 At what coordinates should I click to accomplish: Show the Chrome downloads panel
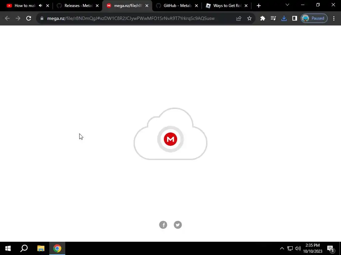(284, 19)
